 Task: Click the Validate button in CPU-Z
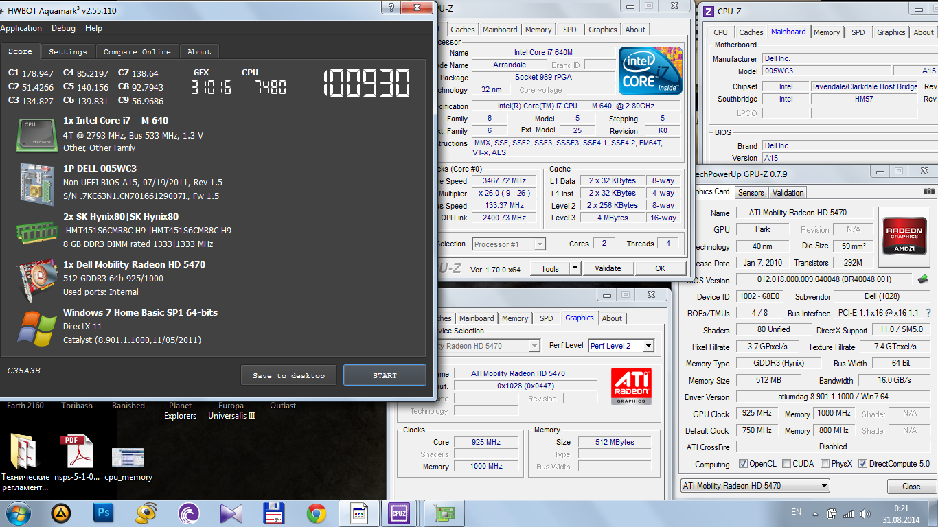pyautogui.click(x=608, y=268)
